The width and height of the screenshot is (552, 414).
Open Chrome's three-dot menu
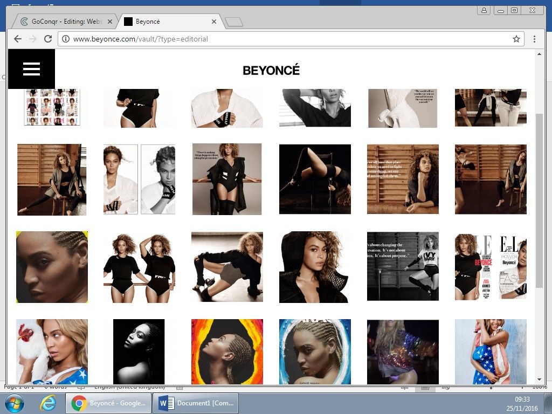534,39
